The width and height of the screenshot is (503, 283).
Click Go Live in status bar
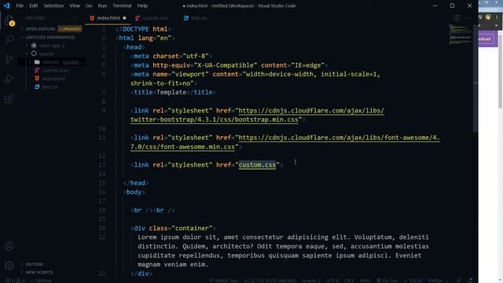(387, 281)
